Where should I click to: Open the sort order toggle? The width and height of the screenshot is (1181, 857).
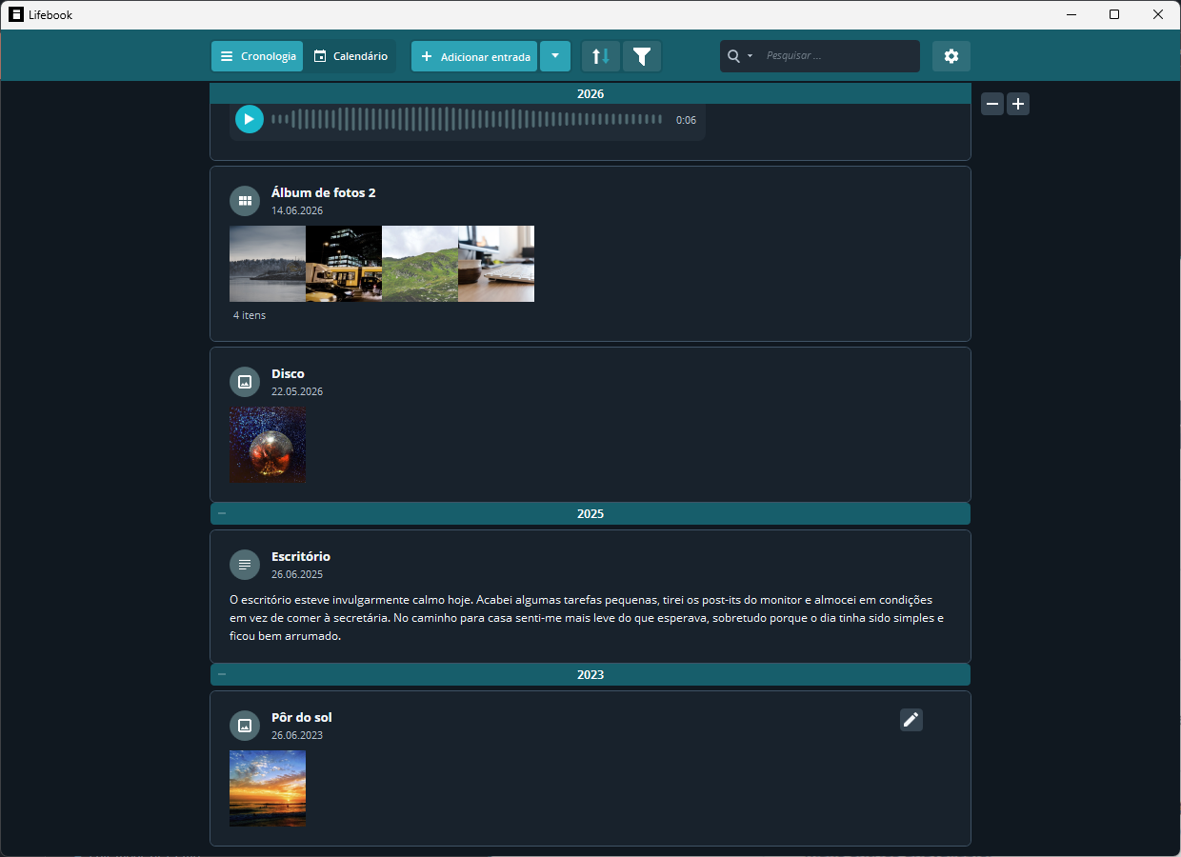point(601,56)
